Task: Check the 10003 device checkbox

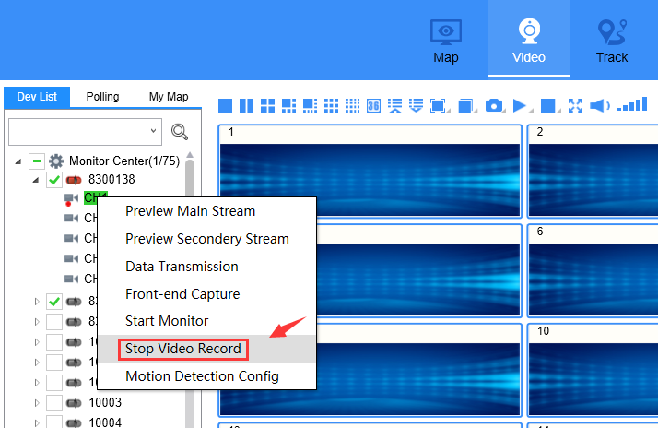Action: [54, 403]
